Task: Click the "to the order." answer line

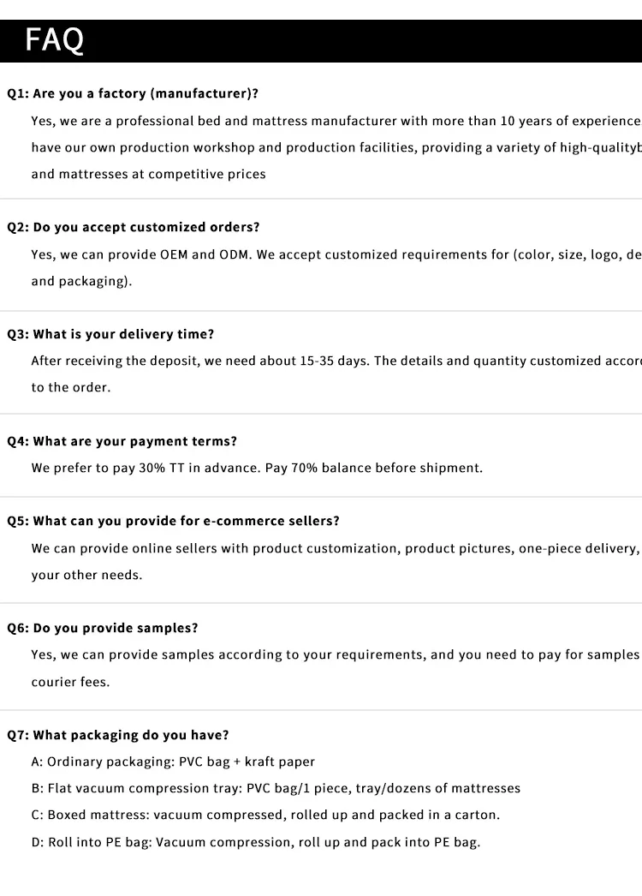Action: [71, 387]
